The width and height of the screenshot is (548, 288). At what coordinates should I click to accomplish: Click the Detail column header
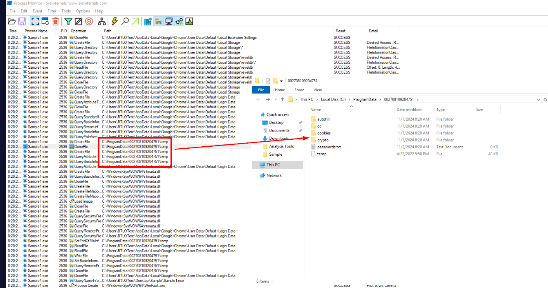[x=373, y=31]
